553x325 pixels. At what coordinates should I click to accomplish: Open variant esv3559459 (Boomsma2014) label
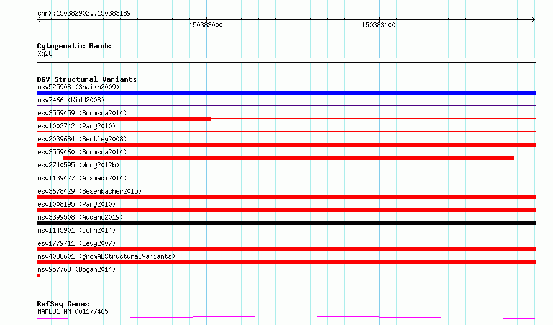(82, 113)
